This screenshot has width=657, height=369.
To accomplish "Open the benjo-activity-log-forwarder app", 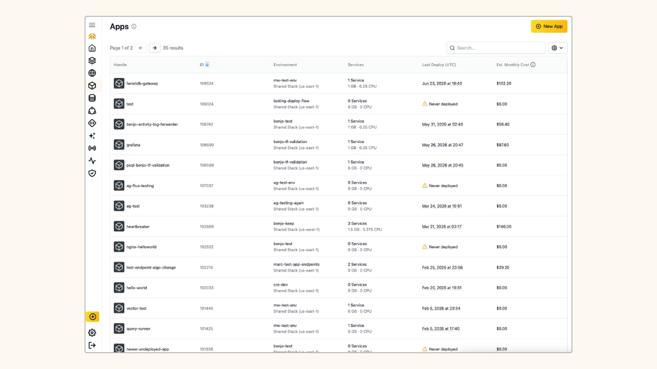I will pos(152,125).
